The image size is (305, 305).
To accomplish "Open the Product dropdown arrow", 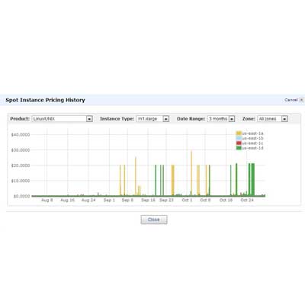I will click(89, 119).
